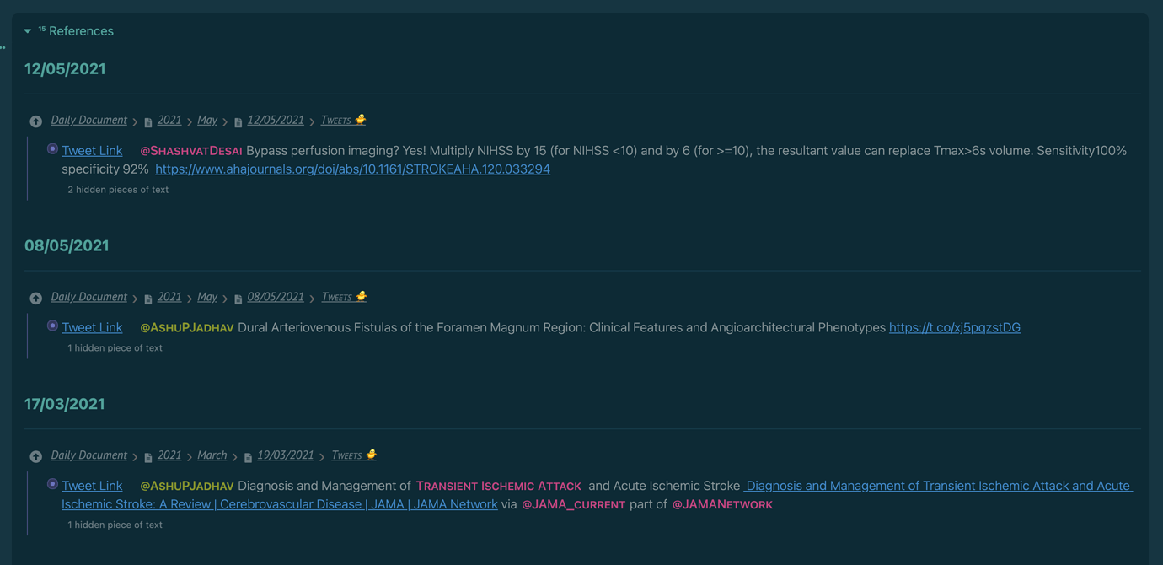This screenshot has height=565, width=1163.
Task: Click the duck emoji next to the first Tweets breadcrumb
Action: pos(361,118)
